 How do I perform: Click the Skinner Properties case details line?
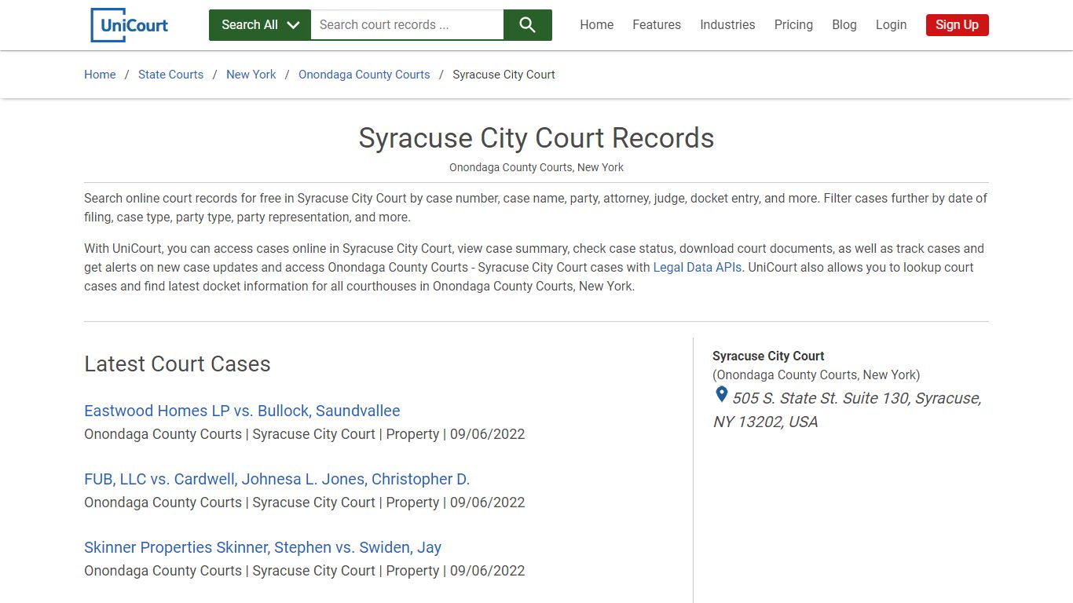(x=305, y=571)
